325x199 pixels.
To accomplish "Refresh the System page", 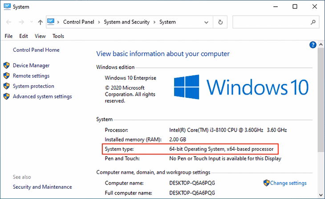I will [x=220, y=22].
